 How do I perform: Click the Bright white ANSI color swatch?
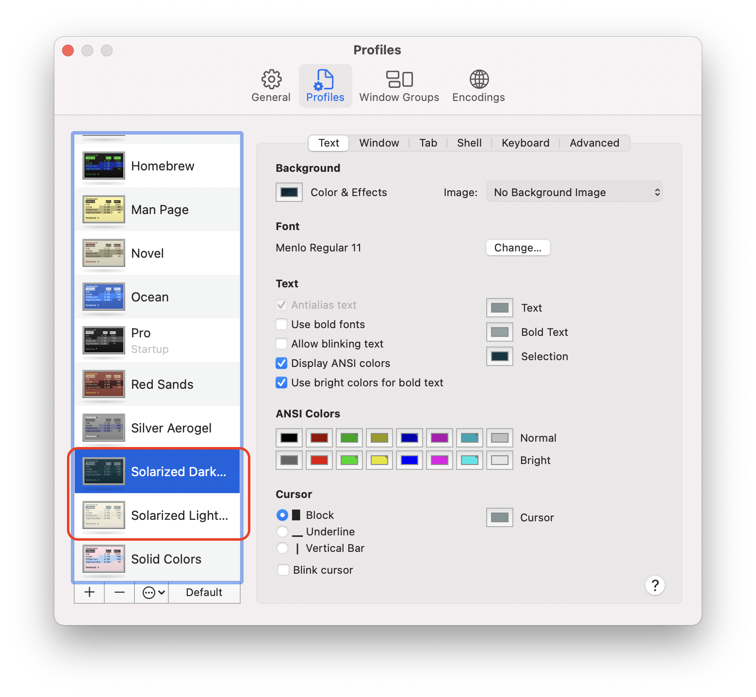[500, 460]
